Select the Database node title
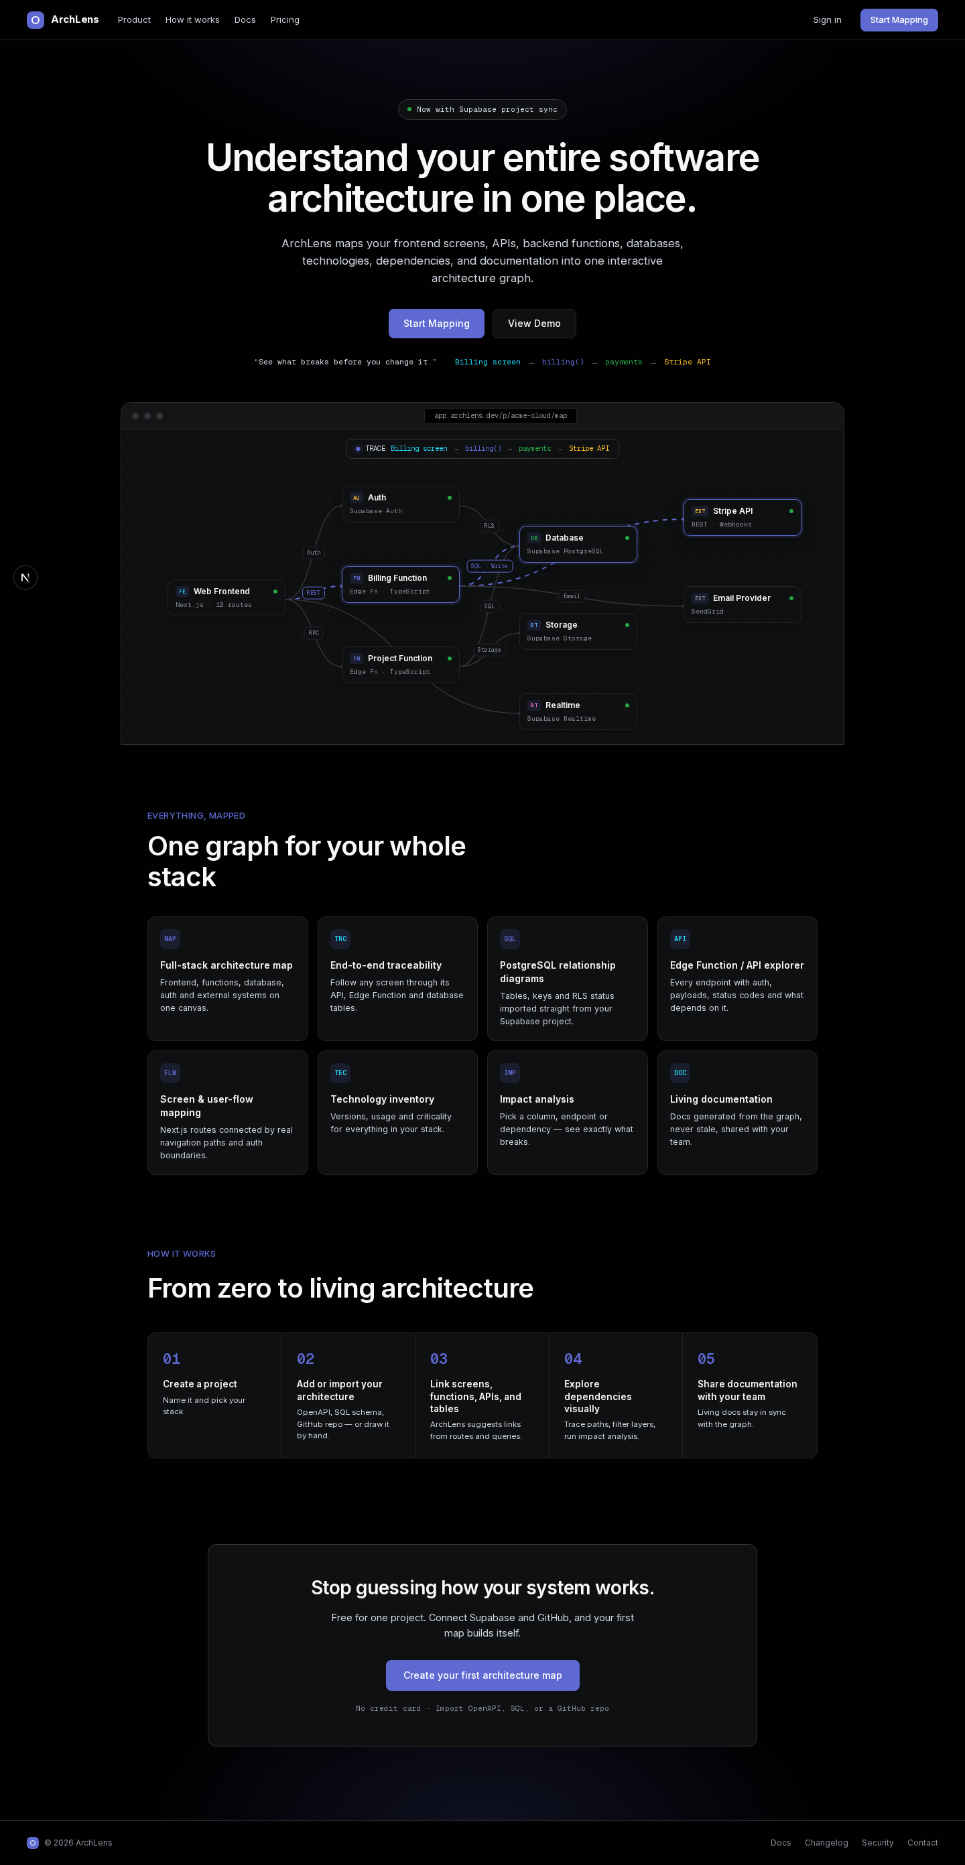The height and width of the screenshot is (1865, 965). 564,538
